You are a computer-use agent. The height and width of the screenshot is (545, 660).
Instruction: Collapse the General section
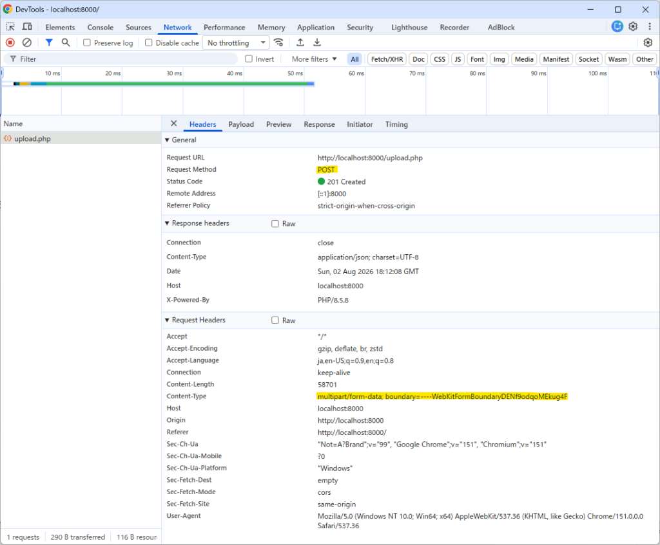tap(167, 140)
